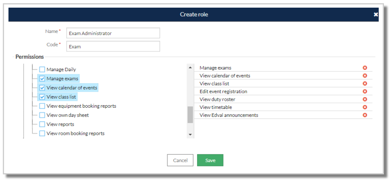This screenshot has height=180, width=390.
Task: Remove View duty roster permission
Action: tap(365, 99)
